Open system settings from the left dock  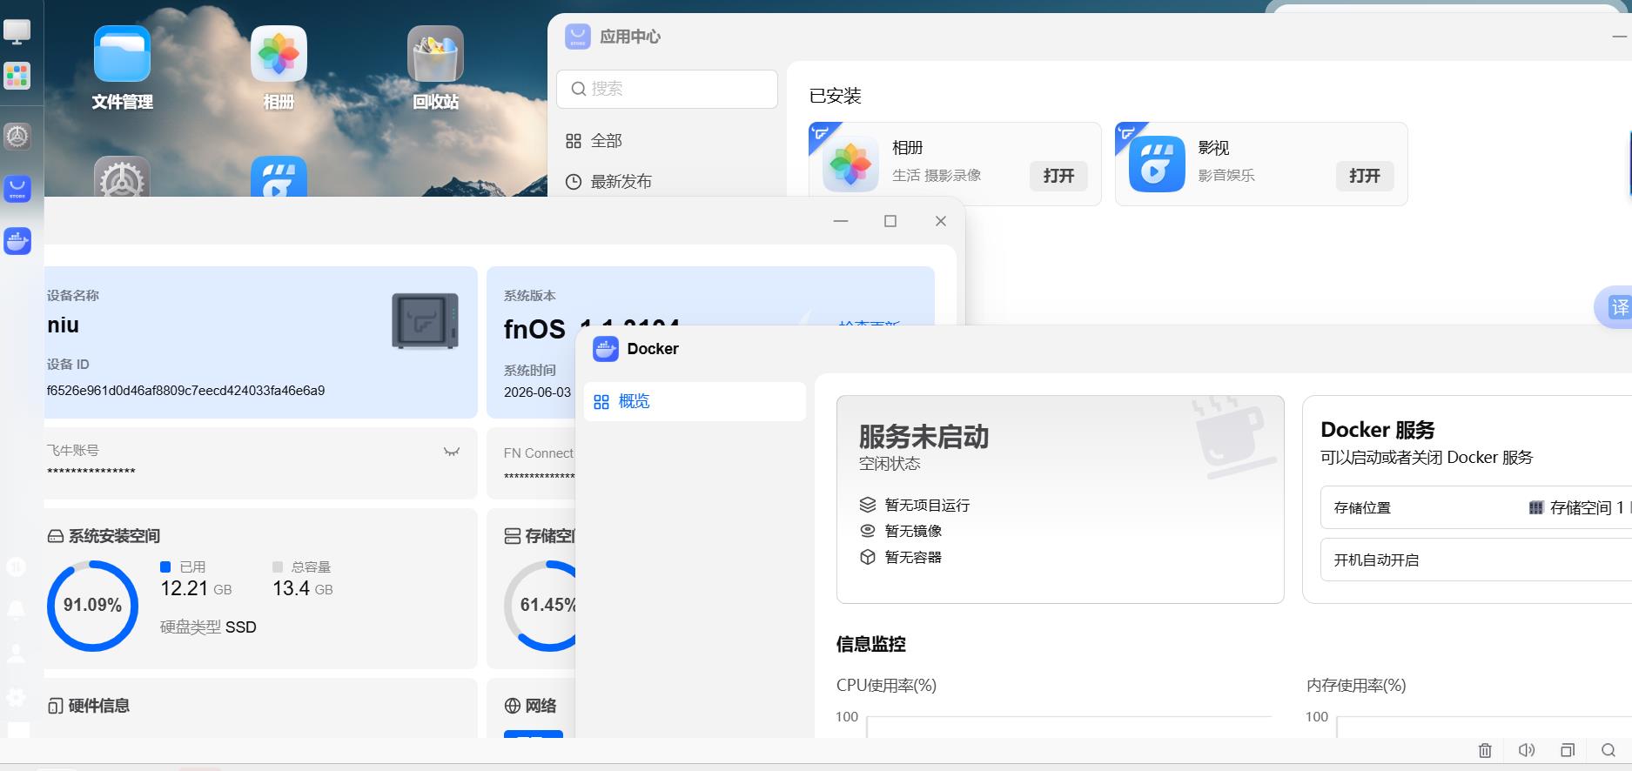coord(17,137)
